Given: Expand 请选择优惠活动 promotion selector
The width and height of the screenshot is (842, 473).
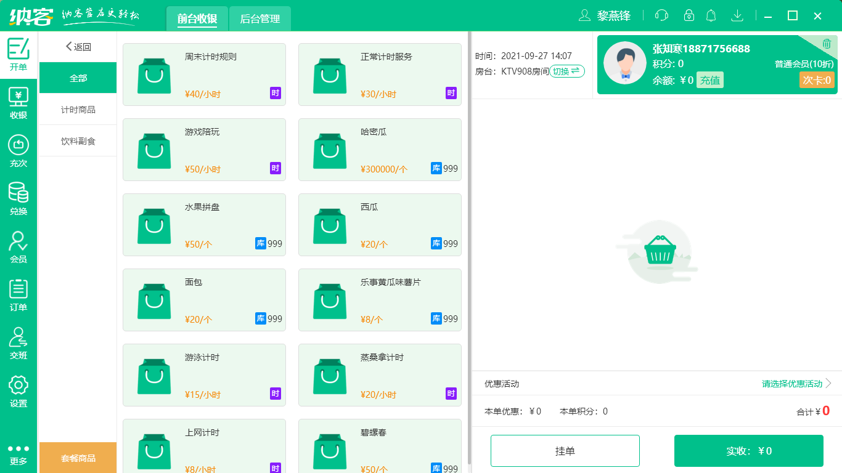Looking at the screenshot, I should coord(791,383).
